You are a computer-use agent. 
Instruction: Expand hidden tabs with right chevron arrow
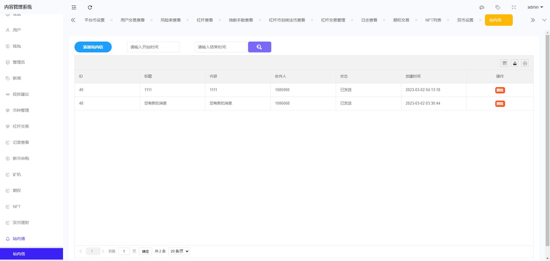point(533,20)
